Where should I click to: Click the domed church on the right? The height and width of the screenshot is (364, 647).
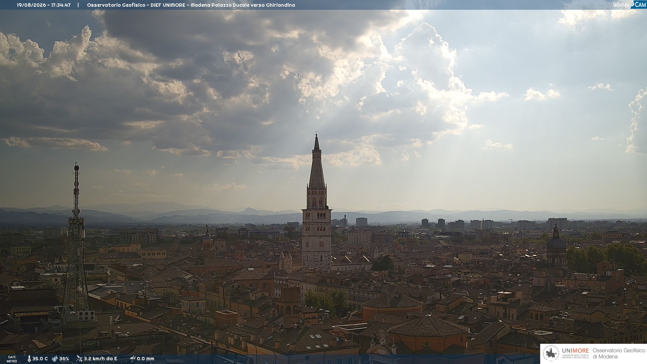[x=556, y=246]
